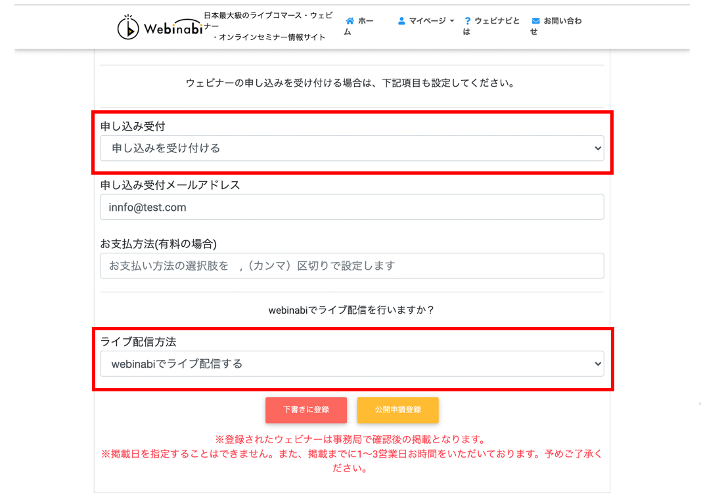Viewport: 701px width, 501px height.
Task: Click the Webinabi play-button logo icon
Action: pos(128,27)
